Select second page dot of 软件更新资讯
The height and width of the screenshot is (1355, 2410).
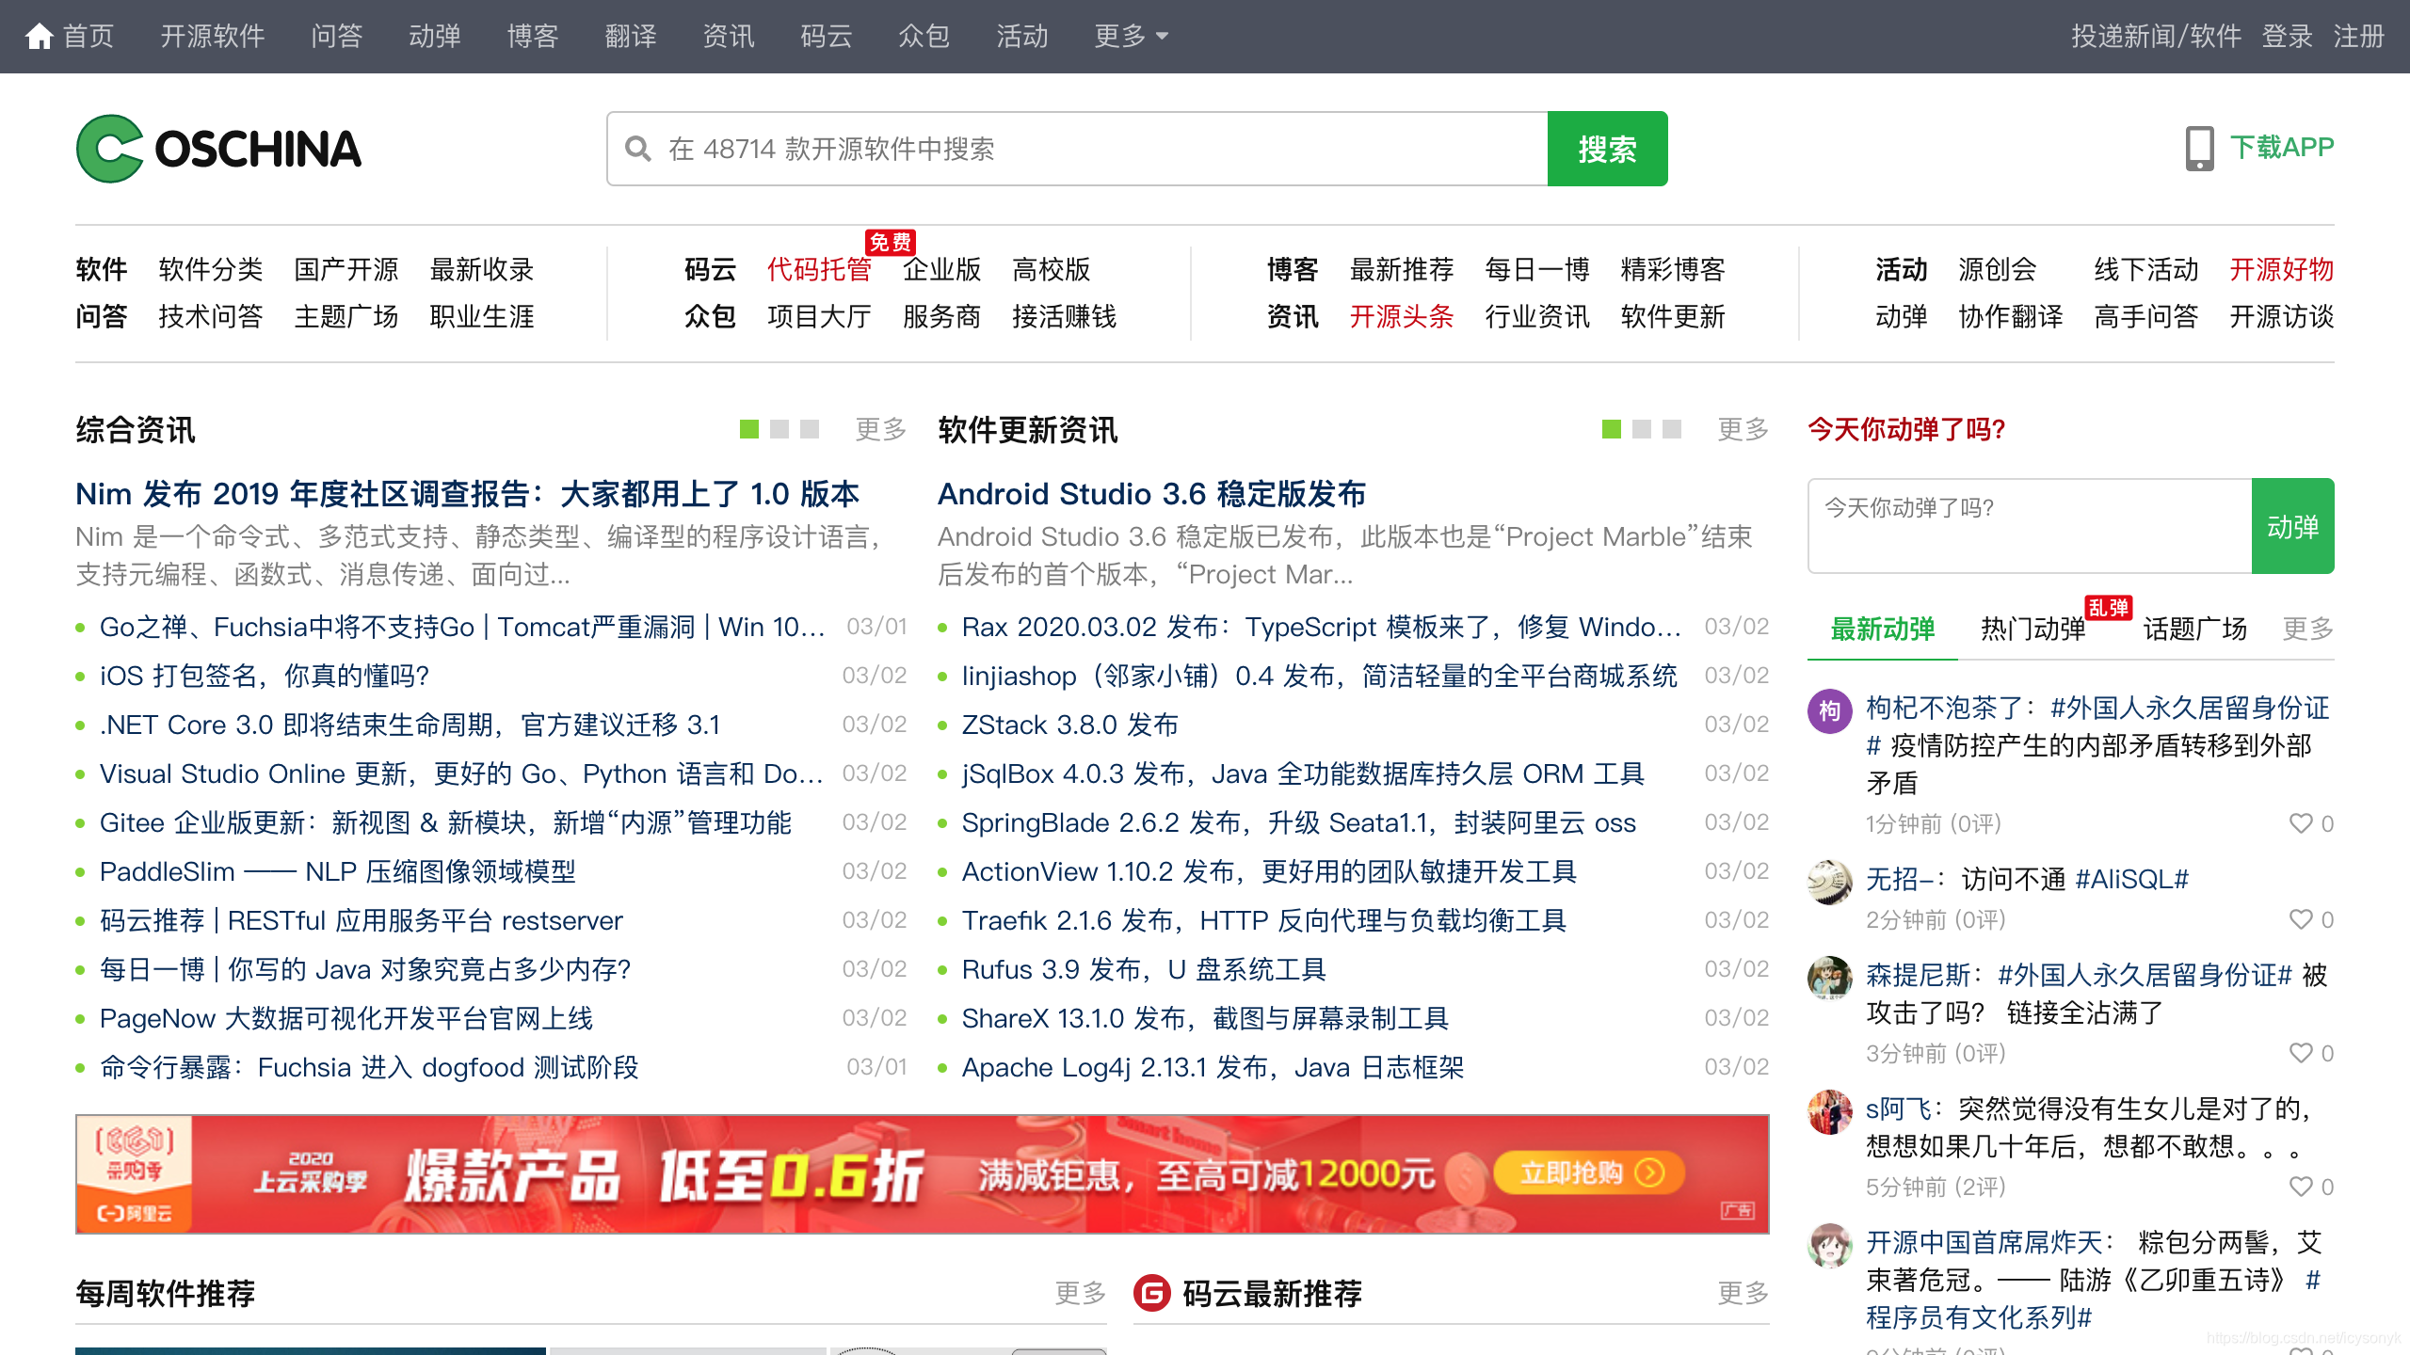[x=1642, y=429]
